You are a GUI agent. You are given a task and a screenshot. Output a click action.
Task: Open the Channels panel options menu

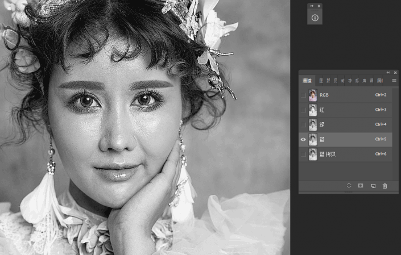click(394, 81)
